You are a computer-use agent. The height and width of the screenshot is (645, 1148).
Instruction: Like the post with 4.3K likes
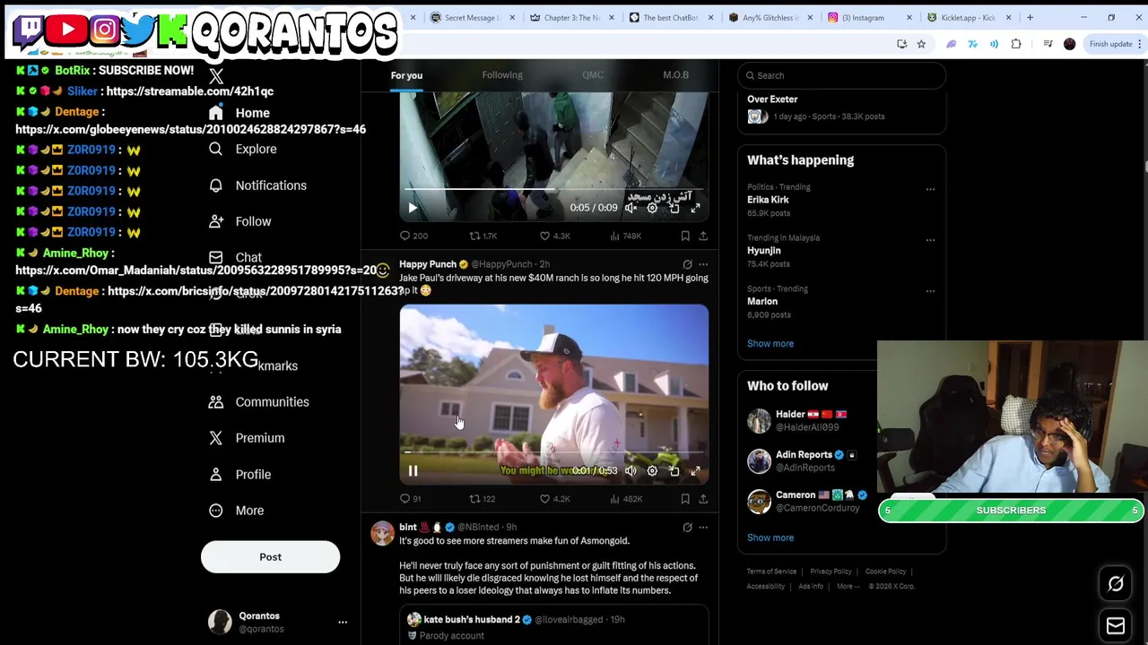click(554, 236)
